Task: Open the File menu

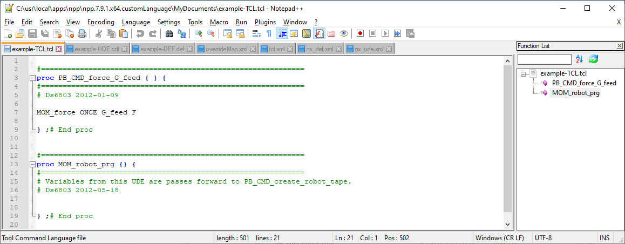Action: click(9, 22)
